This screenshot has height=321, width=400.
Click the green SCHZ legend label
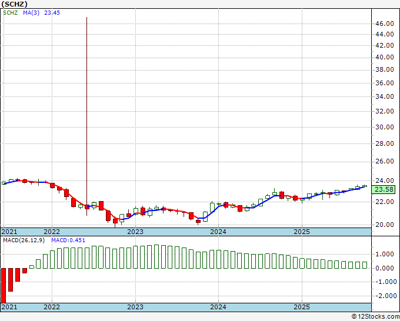click(10, 13)
